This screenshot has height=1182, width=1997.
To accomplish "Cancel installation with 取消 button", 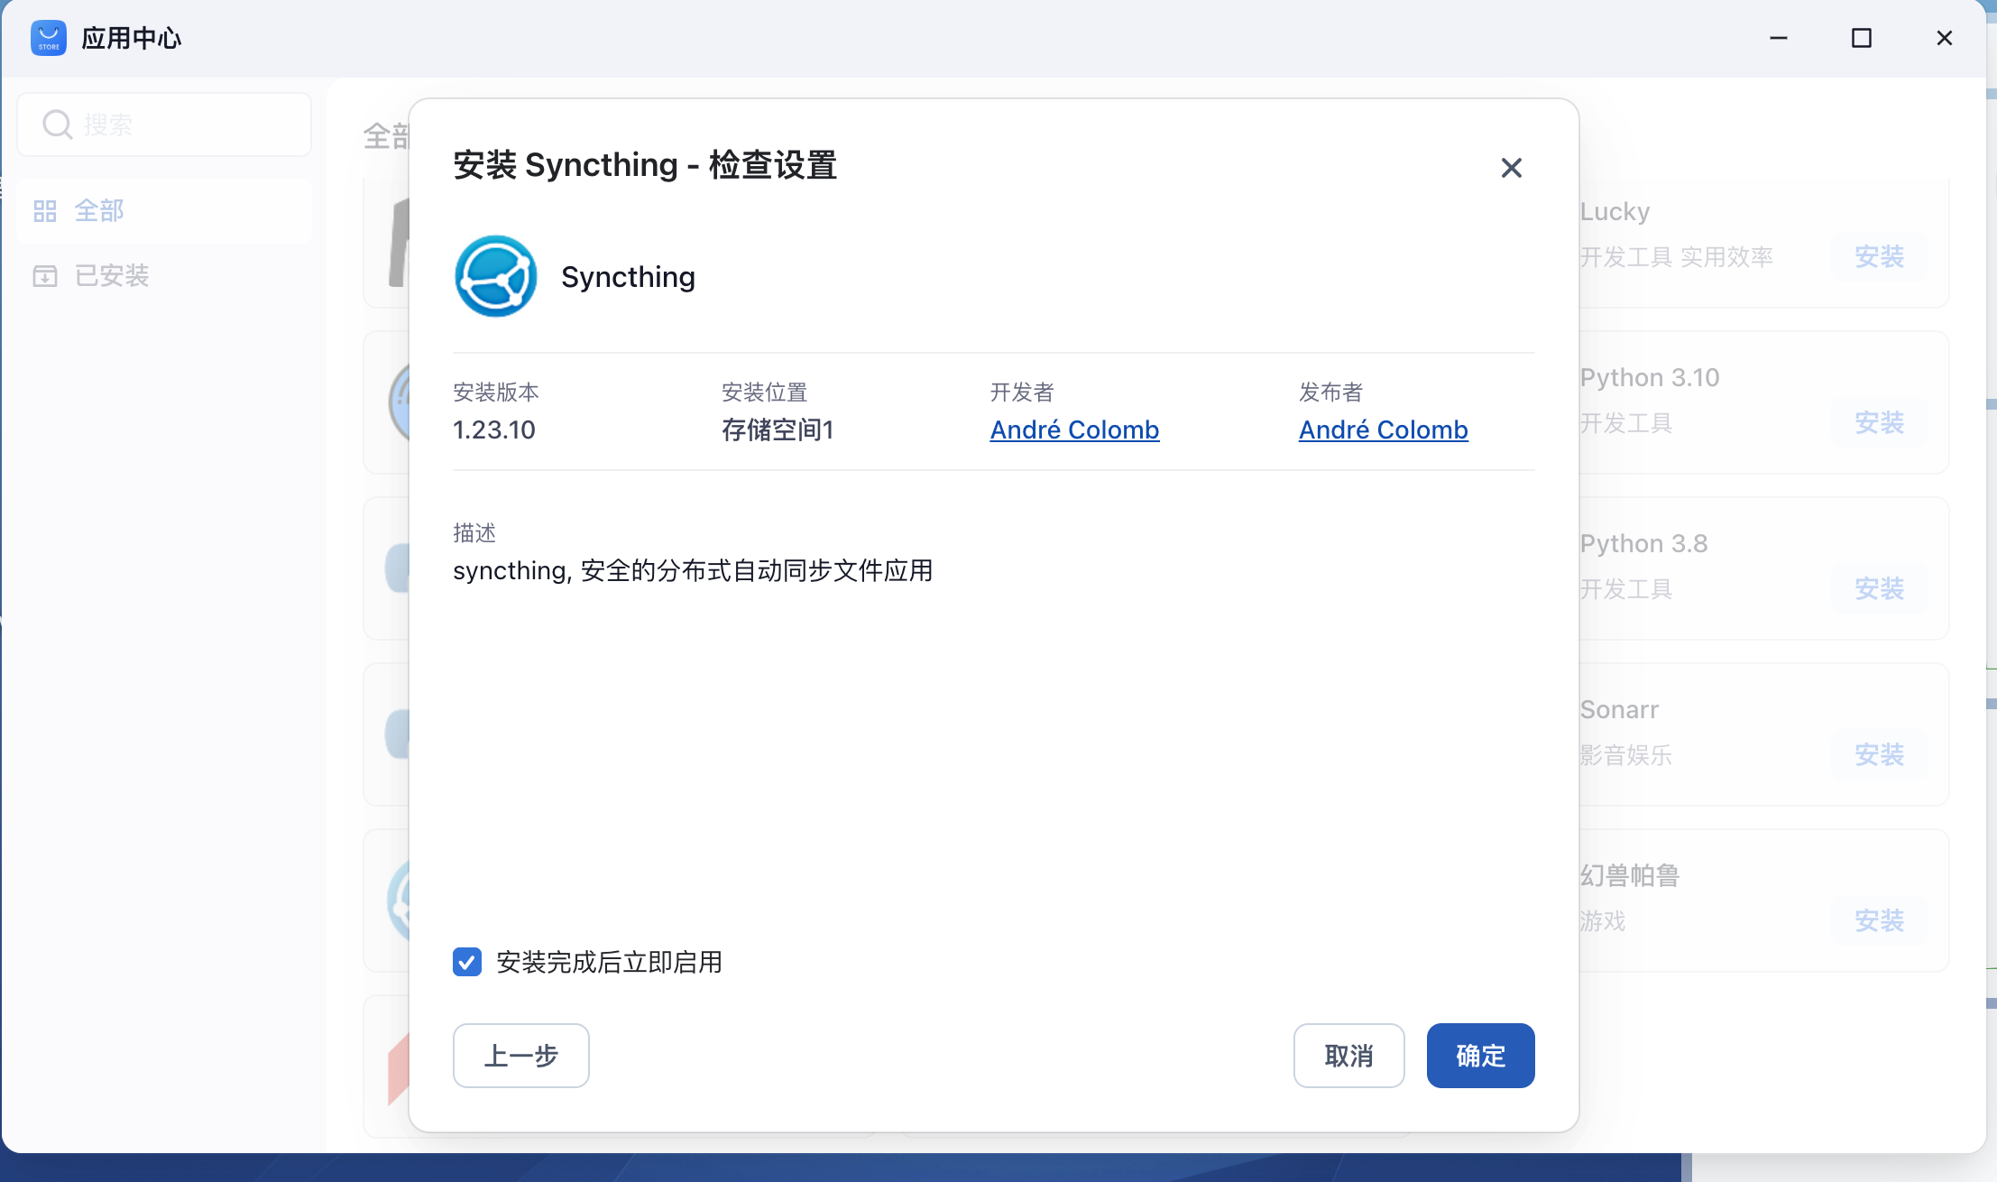I will [x=1348, y=1056].
